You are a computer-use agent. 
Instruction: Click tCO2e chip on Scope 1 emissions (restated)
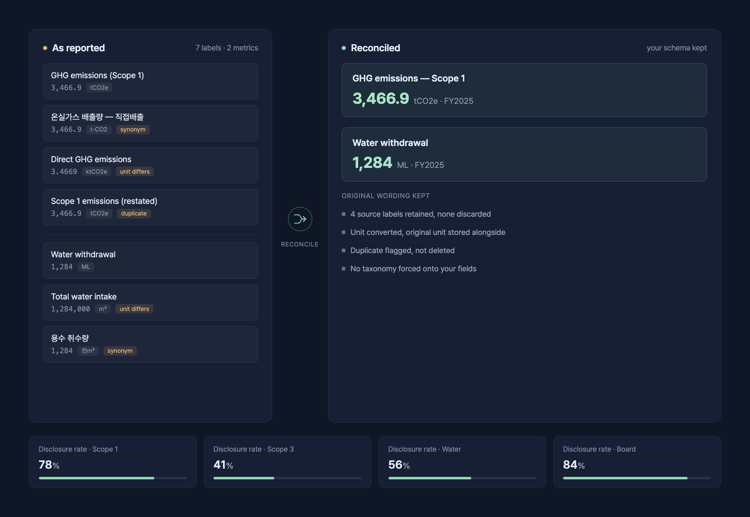[x=99, y=213]
